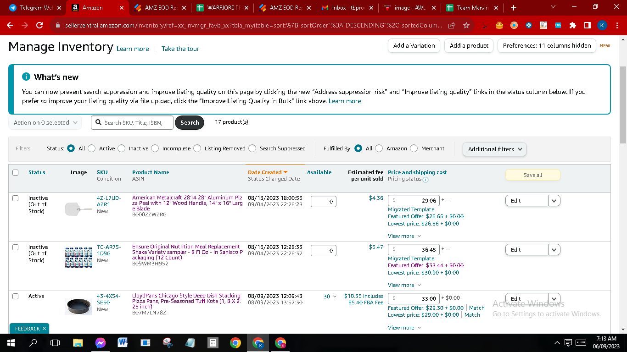This screenshot has width=627, height=352.
Task: Click the Add a Variation button
Action: coord(414,45)
